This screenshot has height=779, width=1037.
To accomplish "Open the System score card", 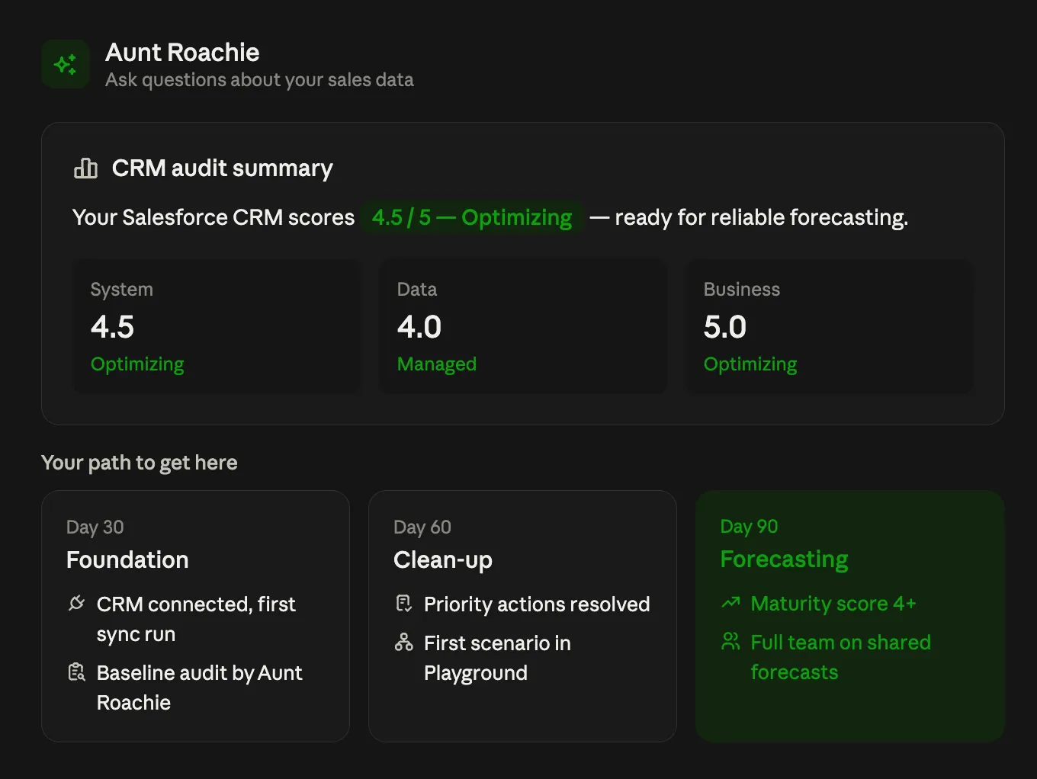I will [x=217, y=326].
